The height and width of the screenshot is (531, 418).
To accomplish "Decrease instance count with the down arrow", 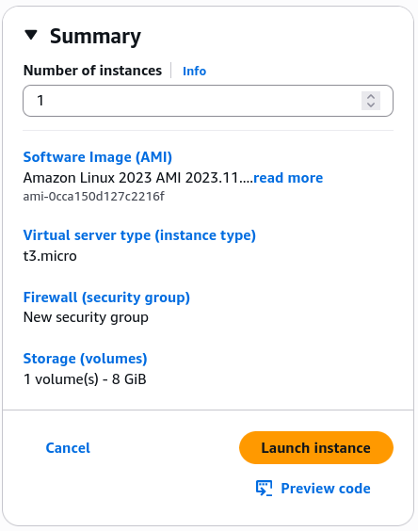I will point(371,105).
